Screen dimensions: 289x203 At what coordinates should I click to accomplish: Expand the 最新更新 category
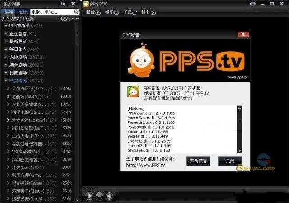click(6, 41)
